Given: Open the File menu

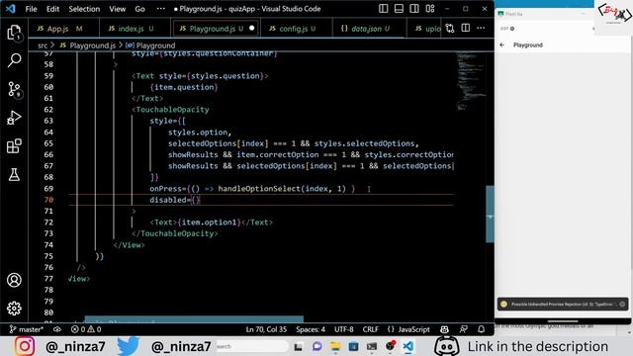Looking at the screenshot, I should pyautogui.click(x=31, y=9).
